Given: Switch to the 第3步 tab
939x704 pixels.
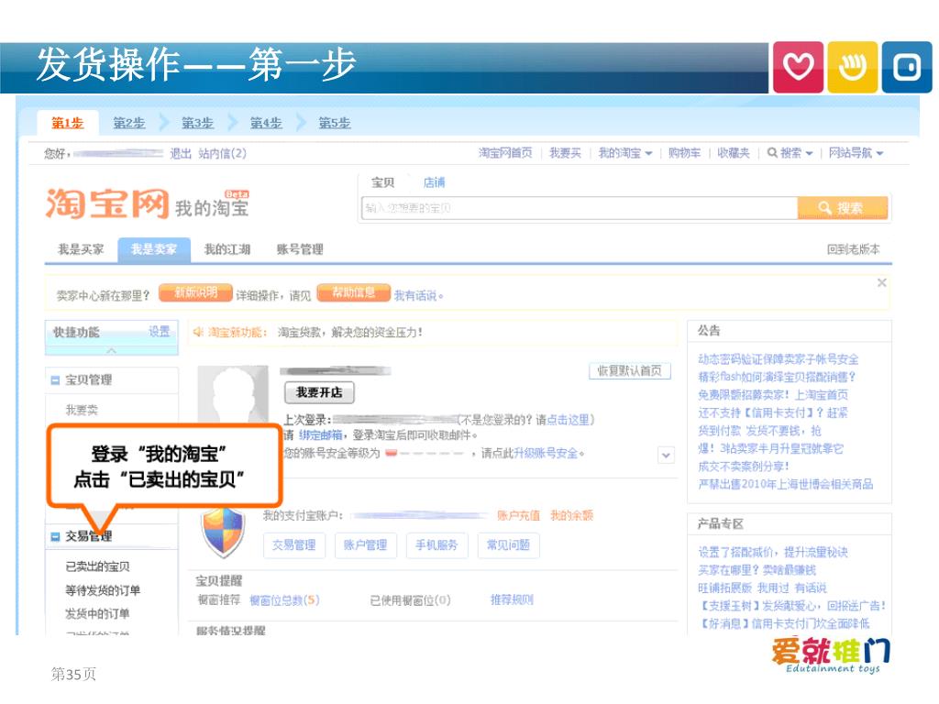Looking at the screenshot, I should coord(198,123).
